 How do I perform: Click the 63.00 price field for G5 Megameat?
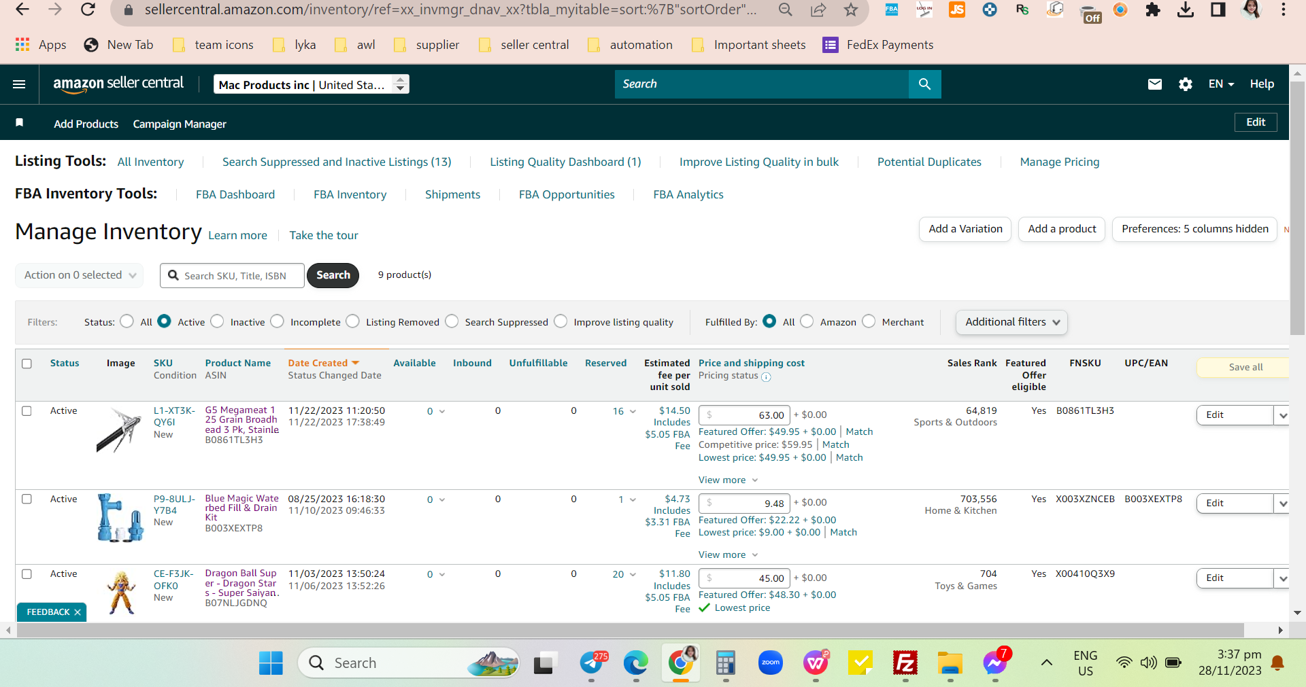pos(744,415)
